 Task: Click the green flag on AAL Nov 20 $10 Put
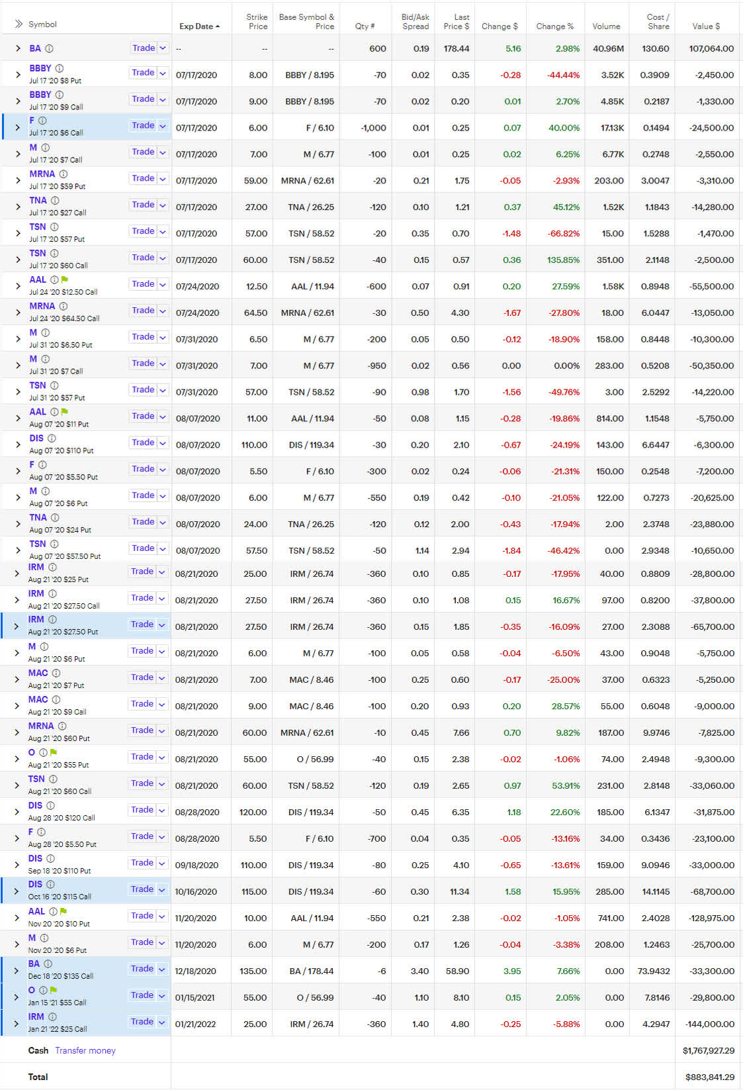coord(64,911)
